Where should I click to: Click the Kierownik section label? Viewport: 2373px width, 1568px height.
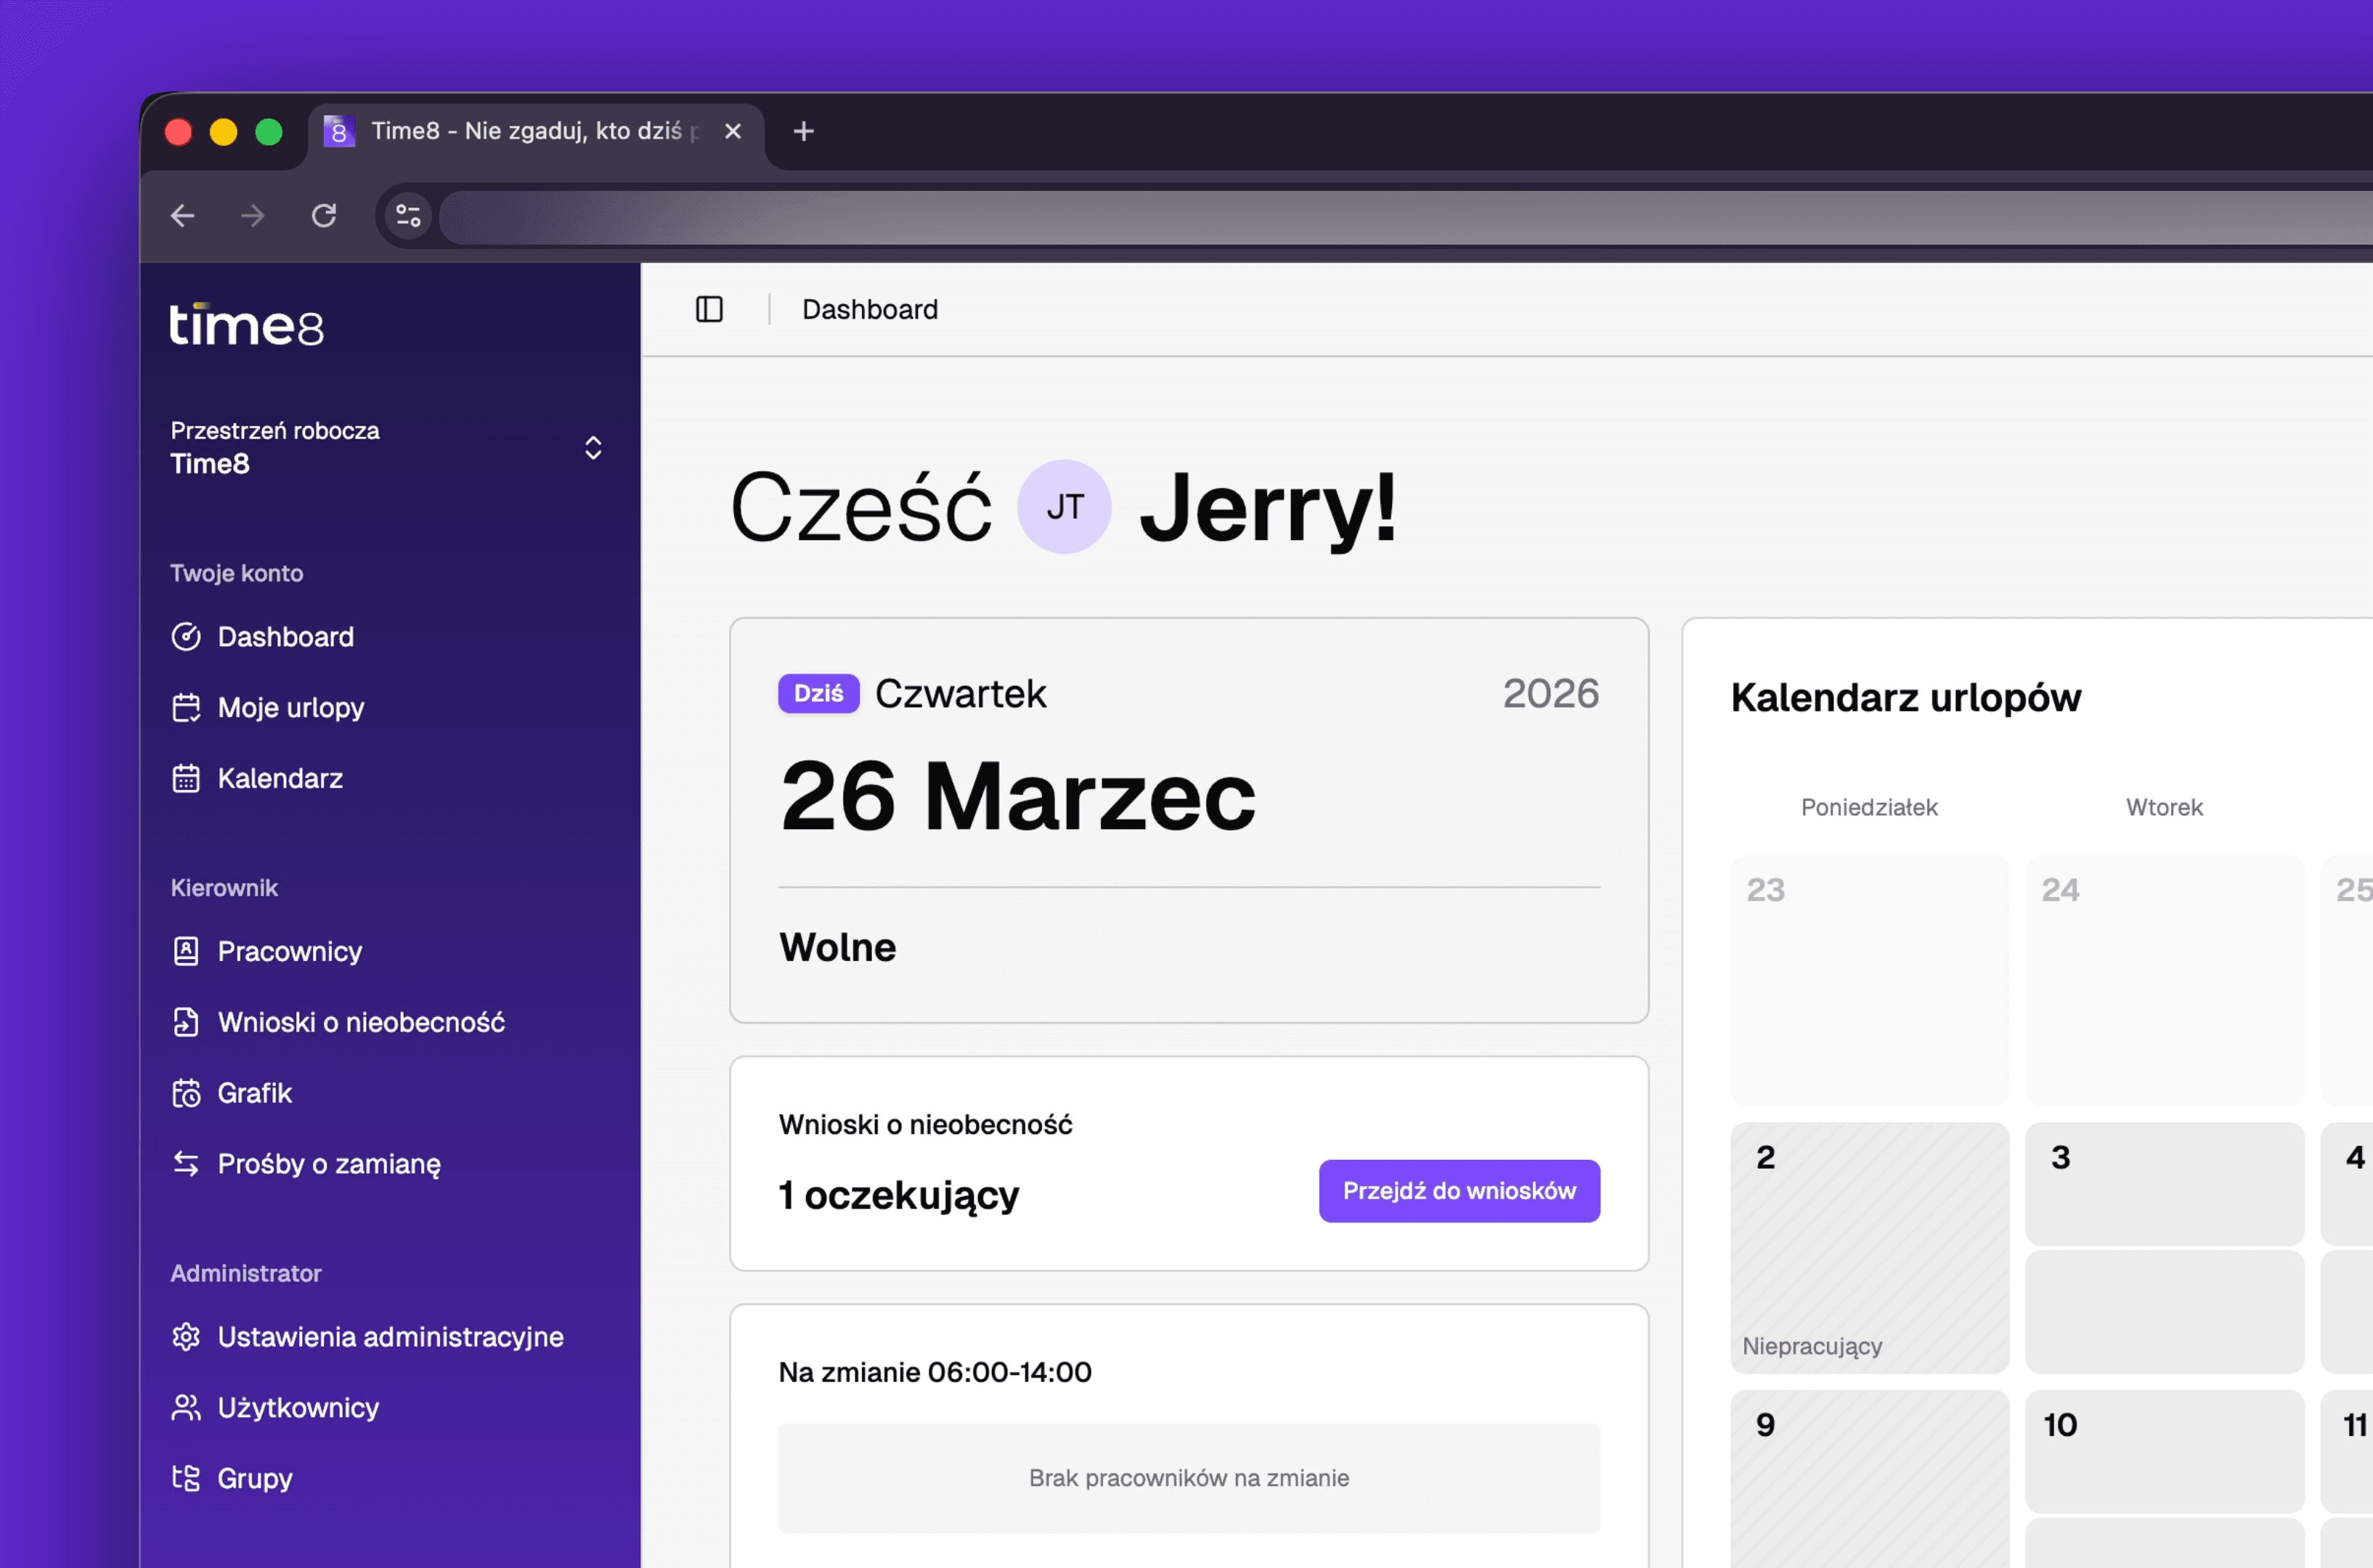tap(224, 888)
